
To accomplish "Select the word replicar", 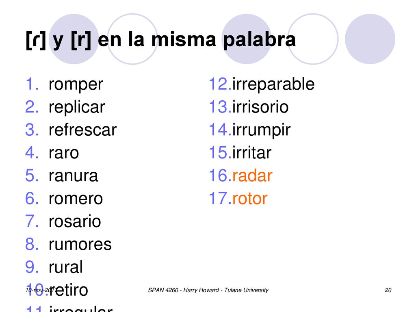I will tap(77, 107).
